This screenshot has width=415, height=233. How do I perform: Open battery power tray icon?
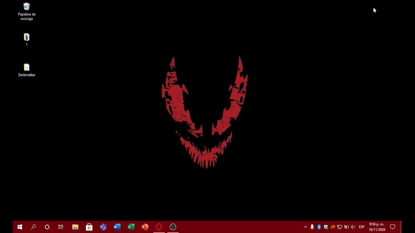click(346, 227)
